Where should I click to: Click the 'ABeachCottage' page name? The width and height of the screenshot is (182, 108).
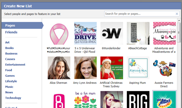[x=137, y=48]
